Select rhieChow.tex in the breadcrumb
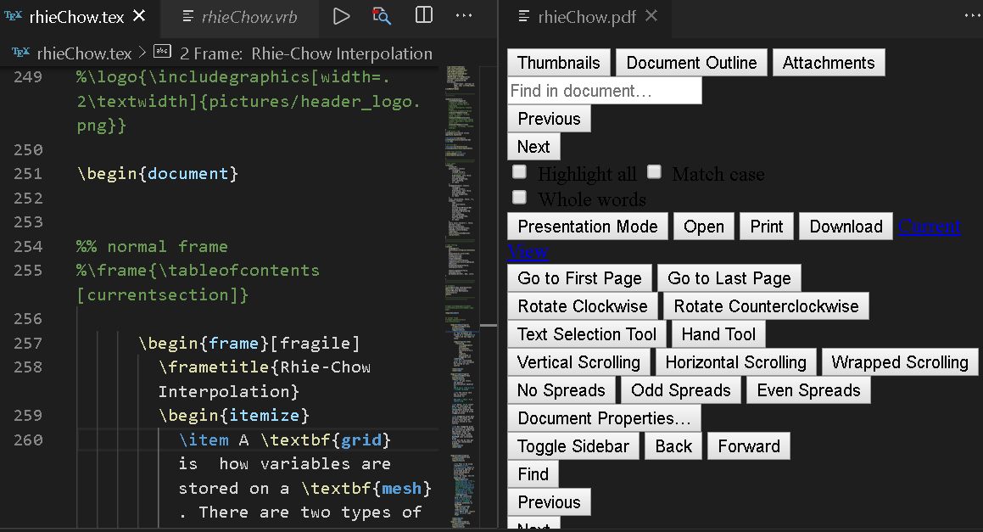Image resolution: width=983 pixels, height=532 pixels. pyautogui.click(x=84, y=54)
